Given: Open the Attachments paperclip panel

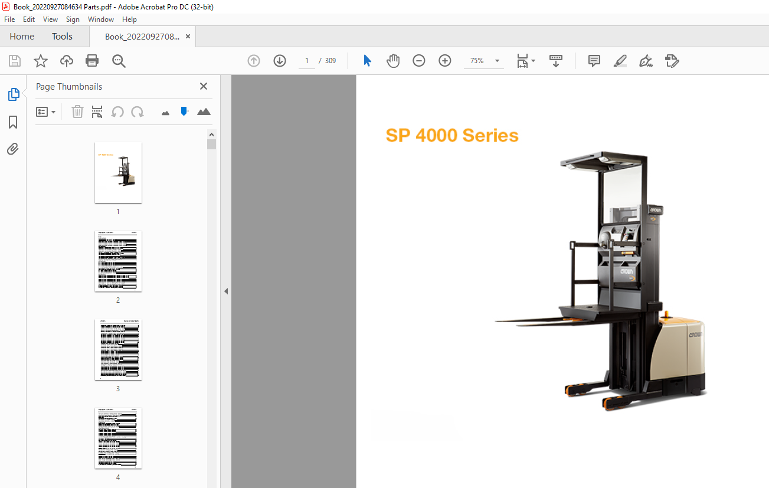Looking at the screenshot, I should coord(13,149).
